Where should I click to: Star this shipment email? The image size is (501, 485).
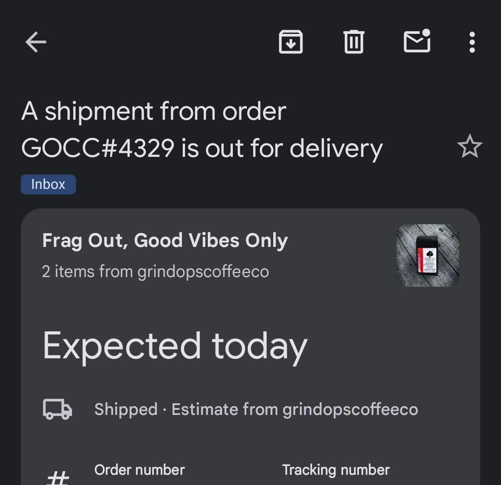pyautogui.click(x=469, y=147)
